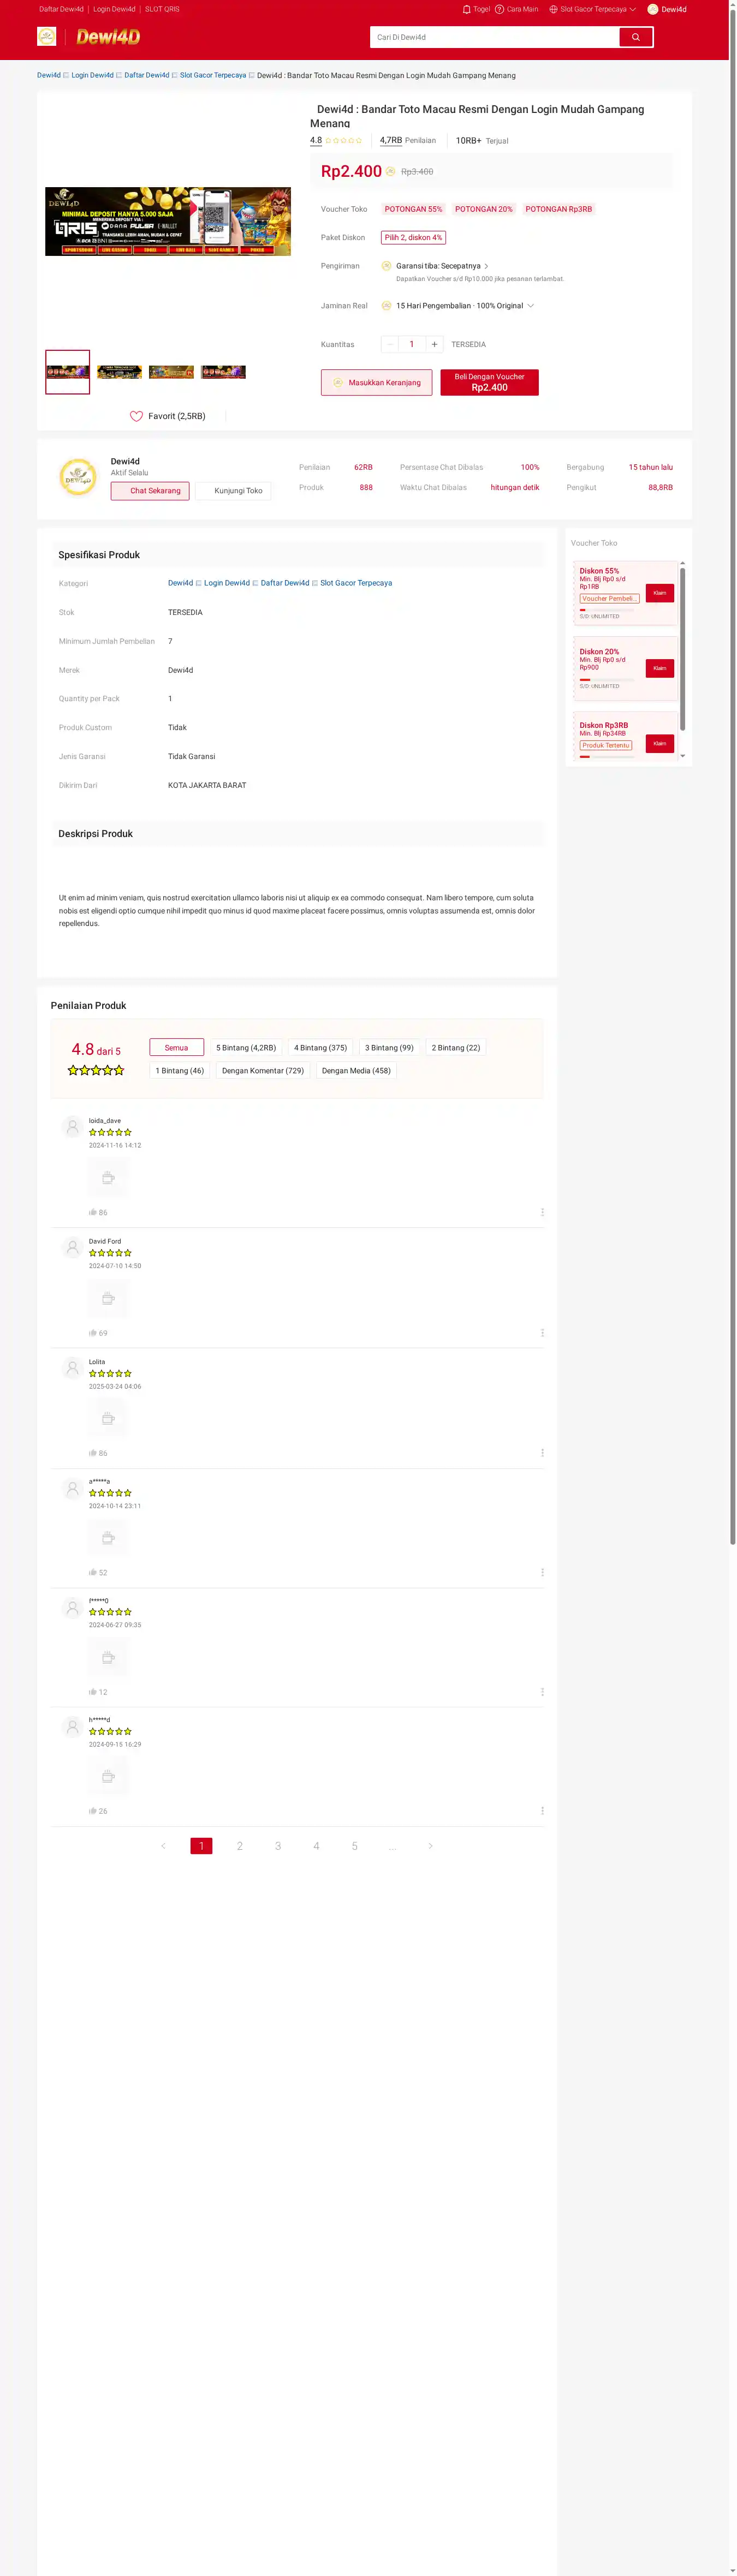Filter reviews by Dengan Media
The height and width of the screenshot is (2576, 737).
pos(356,1070)
